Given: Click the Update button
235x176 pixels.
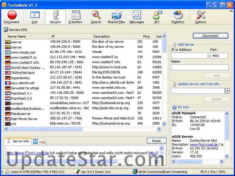Looking at the screenshot, I should coord(217,99).
